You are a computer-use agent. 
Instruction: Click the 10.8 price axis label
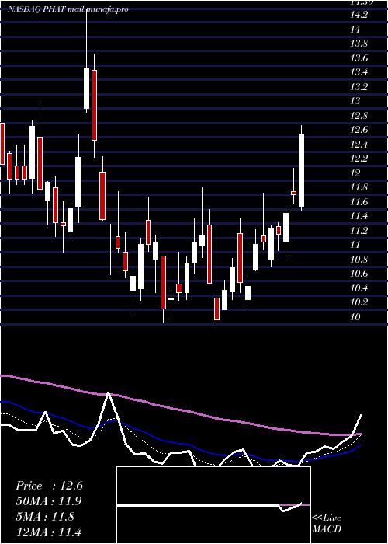[x=359, y=260]
